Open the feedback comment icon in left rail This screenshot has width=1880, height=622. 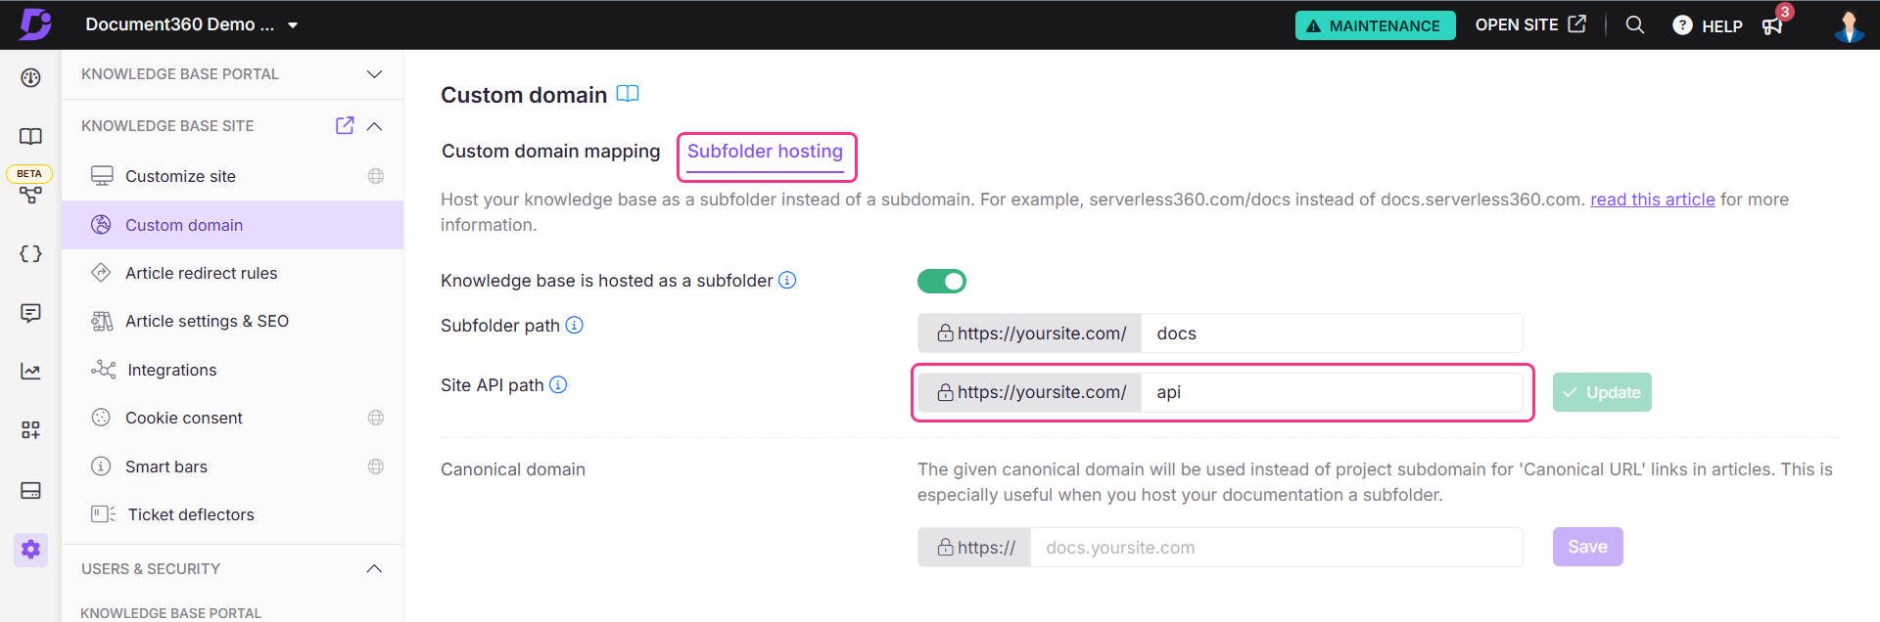coord(31,313)
